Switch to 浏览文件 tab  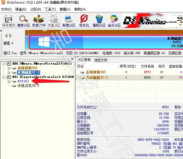[x=101, y=60]
